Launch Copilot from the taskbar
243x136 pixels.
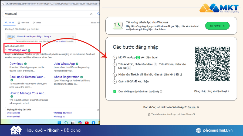click(x=80, y=123)
